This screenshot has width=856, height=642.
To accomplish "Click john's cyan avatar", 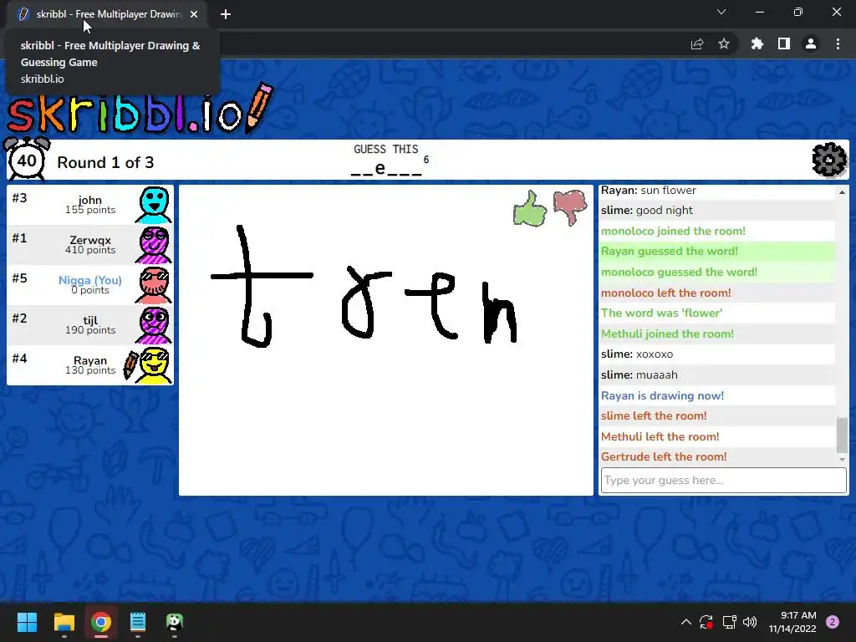I will (154, 206).
